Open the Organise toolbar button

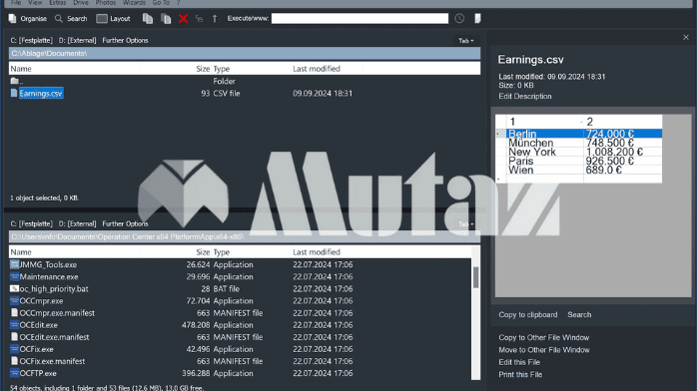pyautogui.click(x=28, y=19)
